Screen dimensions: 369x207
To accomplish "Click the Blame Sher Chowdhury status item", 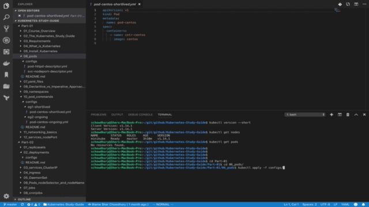I will click(x=118, y=205).
